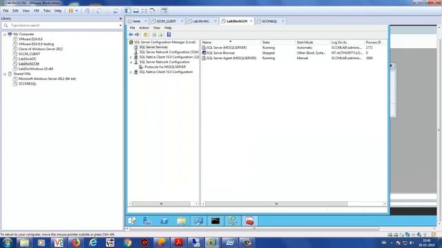Close the Library panel
The height and width of the screenshot is (248, 442).
tap(121, 19)
